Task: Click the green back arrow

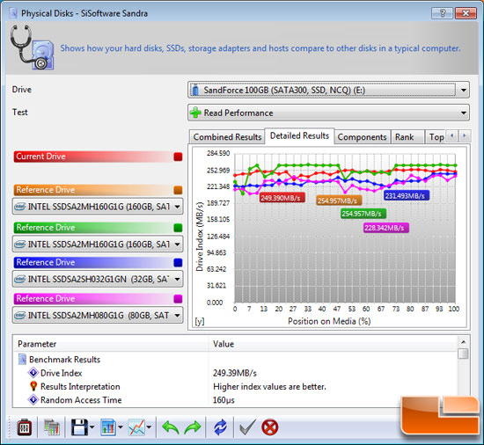Action: 171,427
